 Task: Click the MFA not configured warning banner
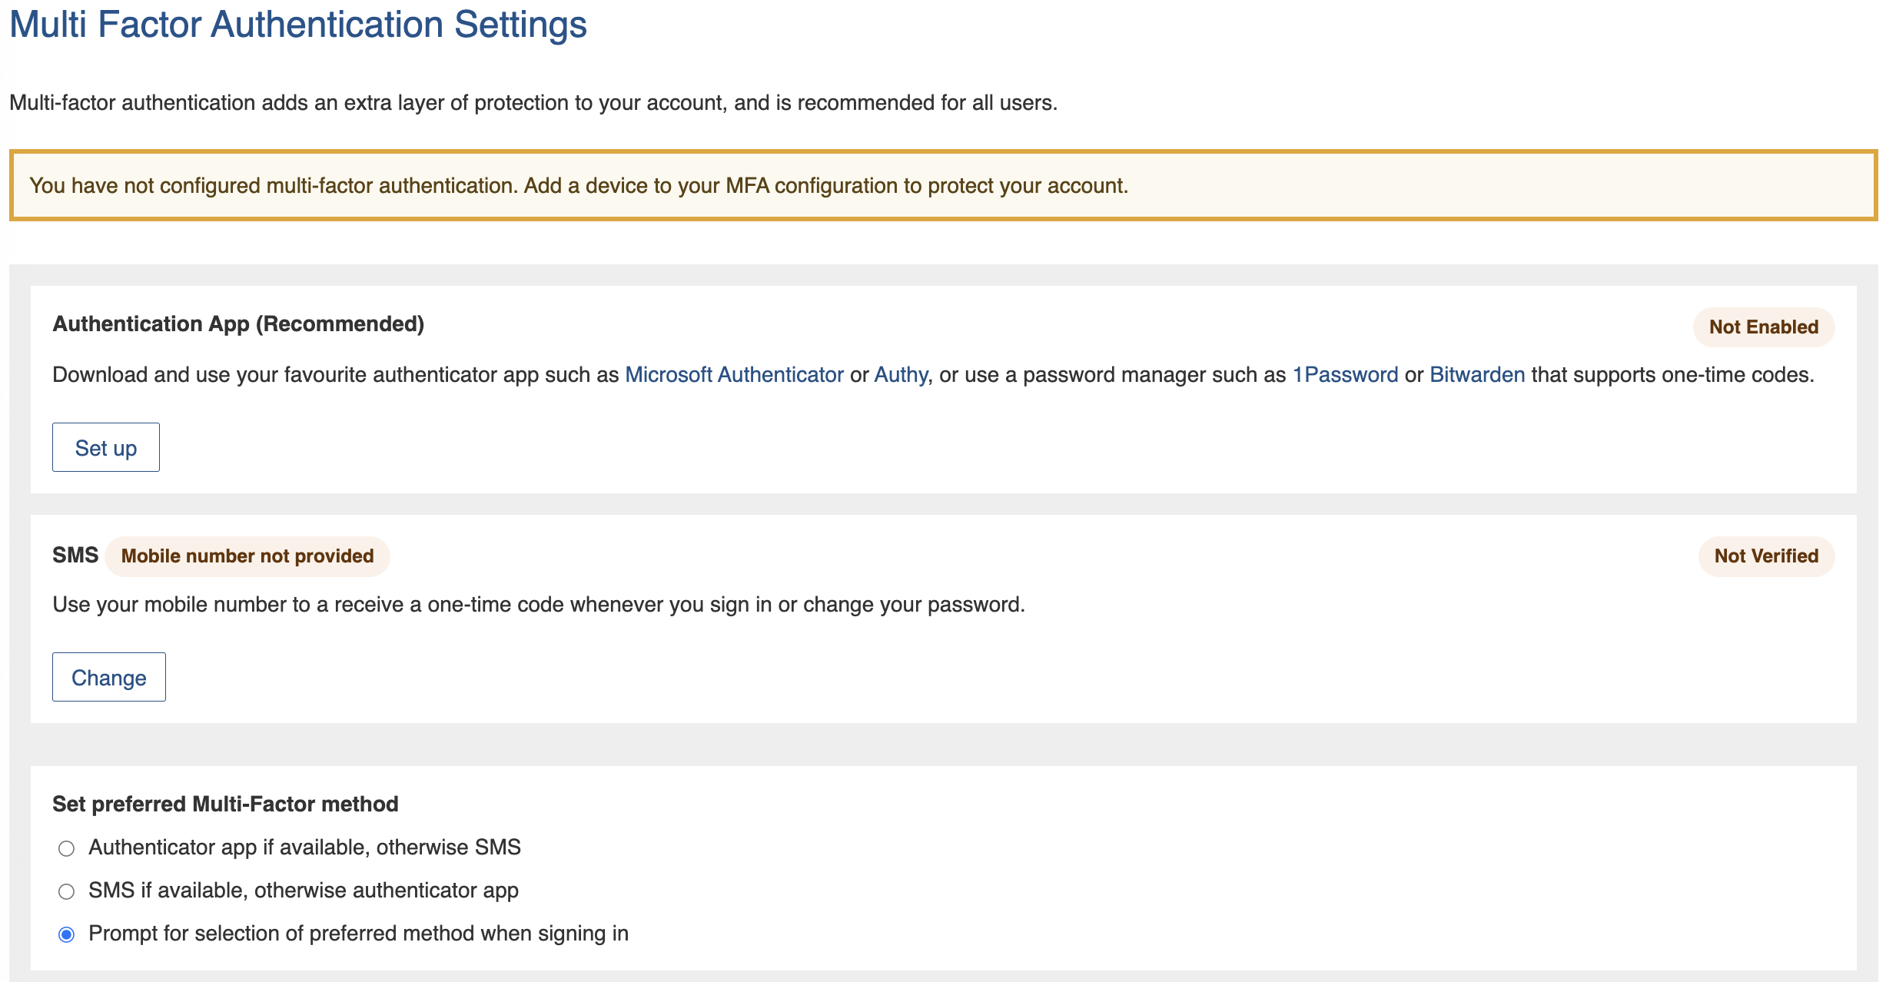[x=942, y=186]
